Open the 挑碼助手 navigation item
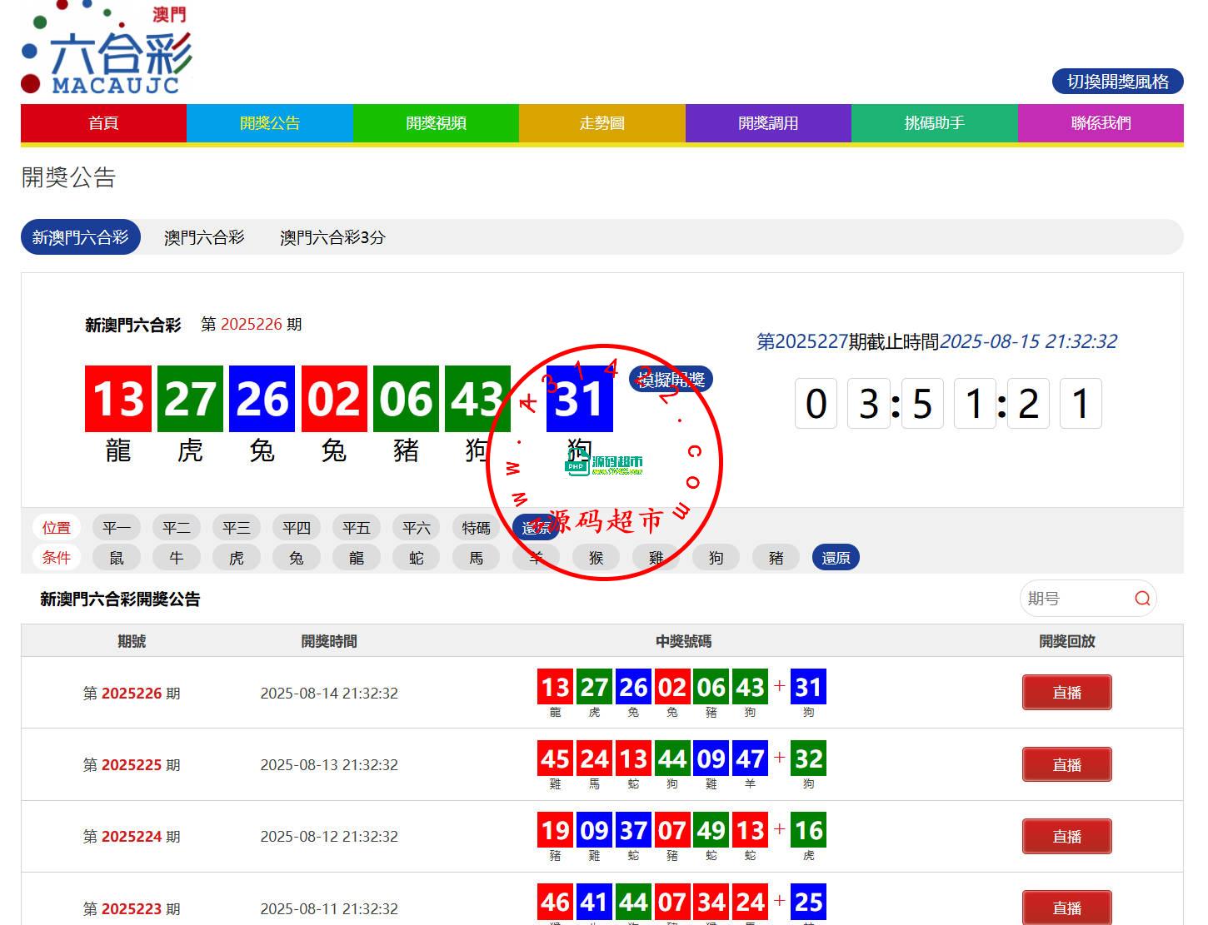The image size is (1208, 925). pyautogui.click(x=935, y=123)
